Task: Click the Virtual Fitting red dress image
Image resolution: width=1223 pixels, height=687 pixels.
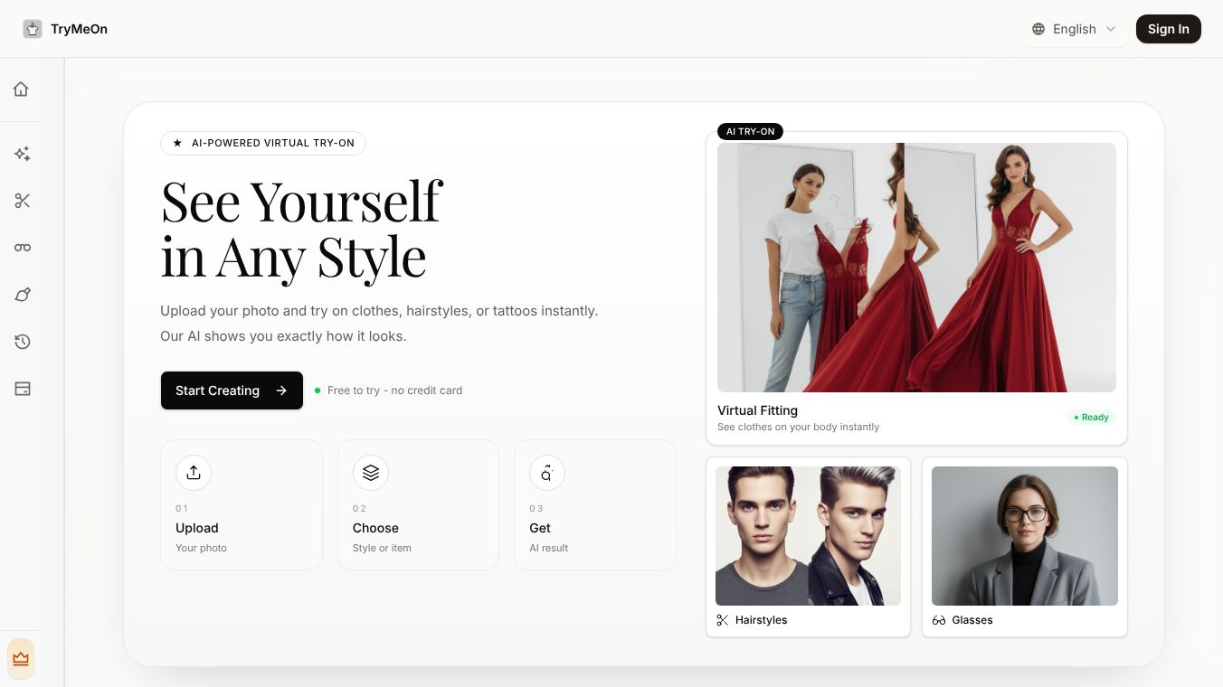Action: [x=916, y=268]
